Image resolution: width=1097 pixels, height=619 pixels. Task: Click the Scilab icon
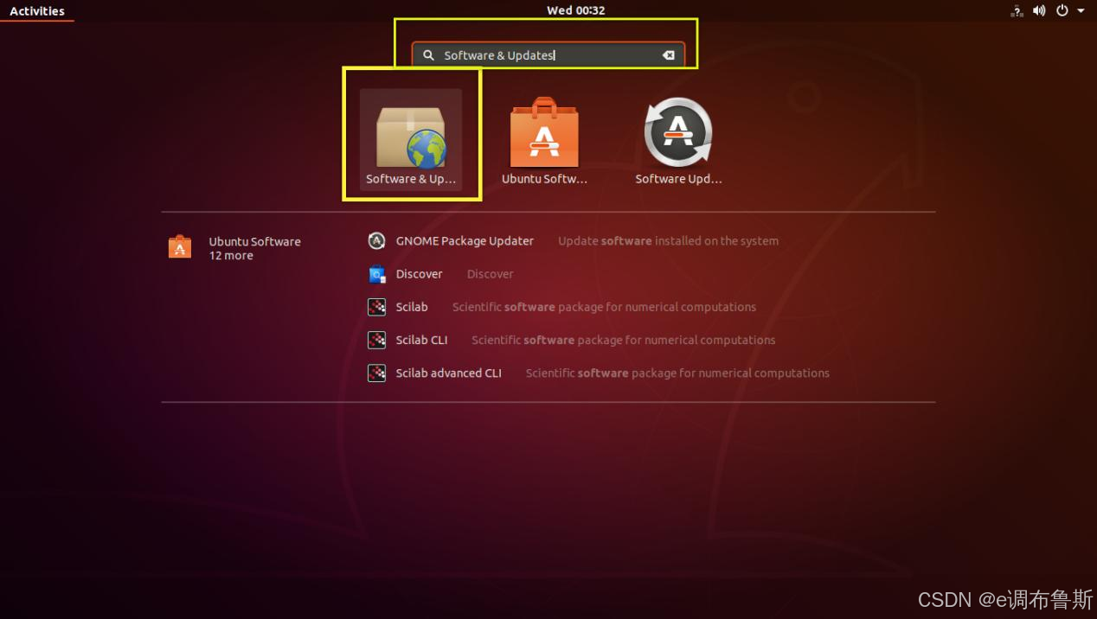(376, 307)
